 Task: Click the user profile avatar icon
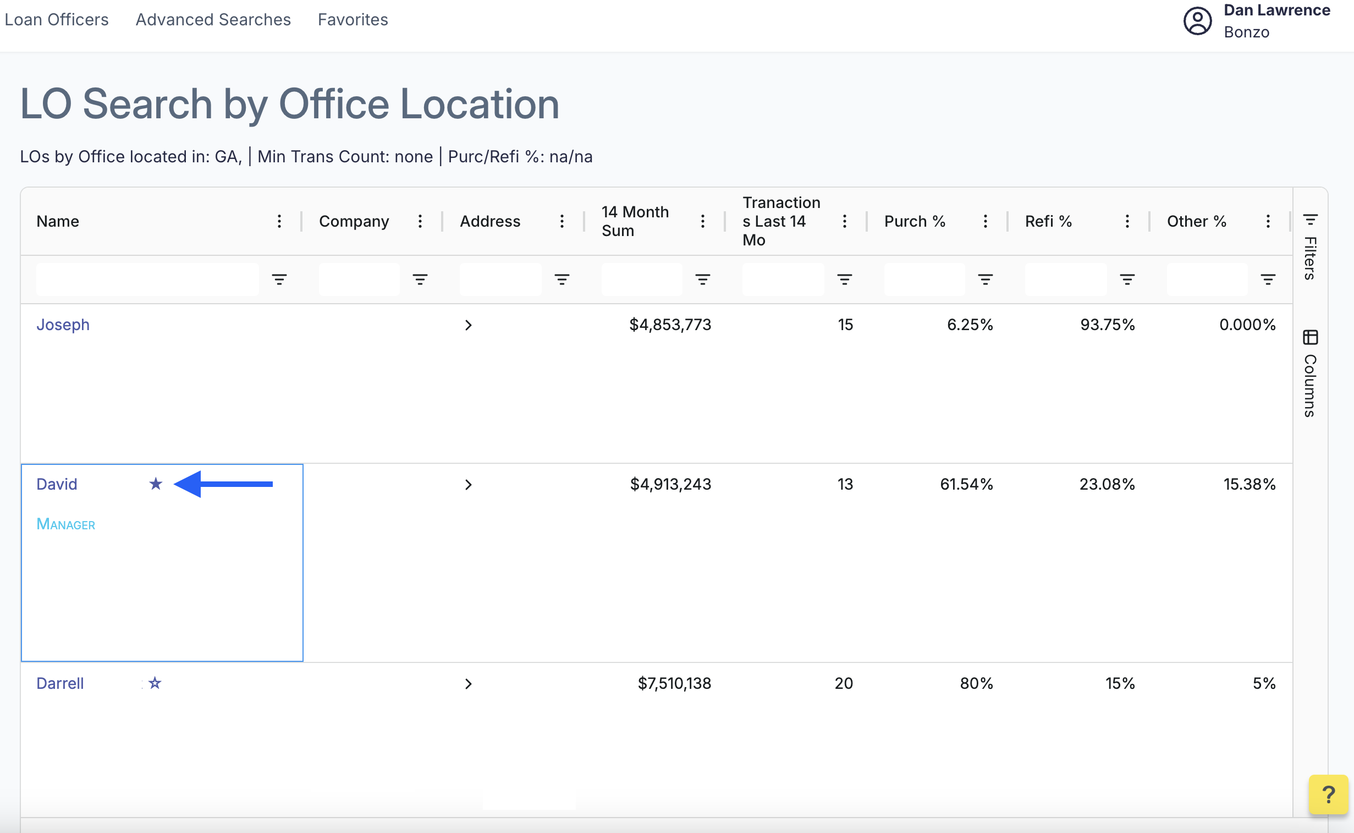pos(1197,21)
